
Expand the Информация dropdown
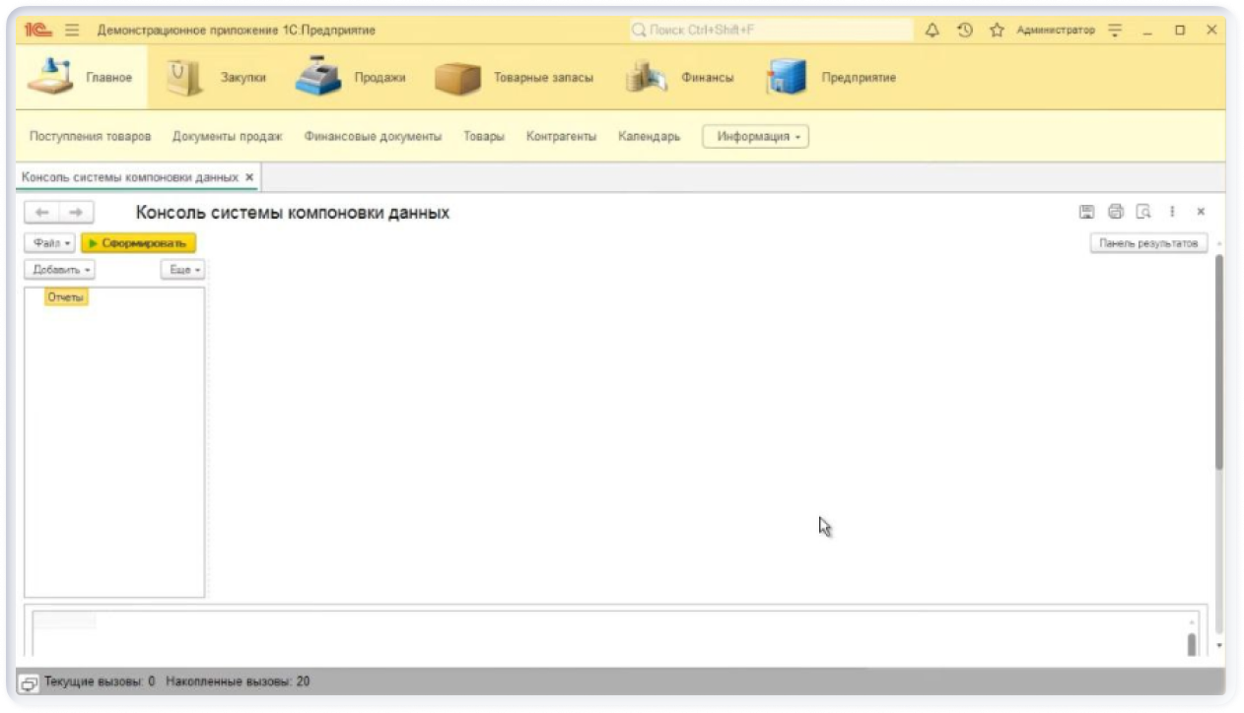755,137
